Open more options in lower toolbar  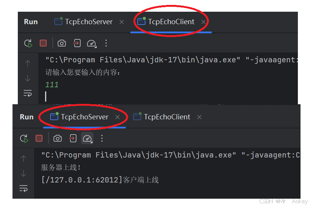pyautogui.click(x=102, y=138)
